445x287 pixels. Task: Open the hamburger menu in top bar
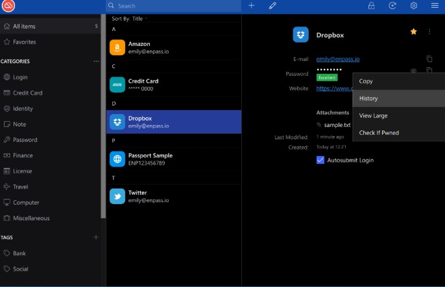click(x=435, y=6)
